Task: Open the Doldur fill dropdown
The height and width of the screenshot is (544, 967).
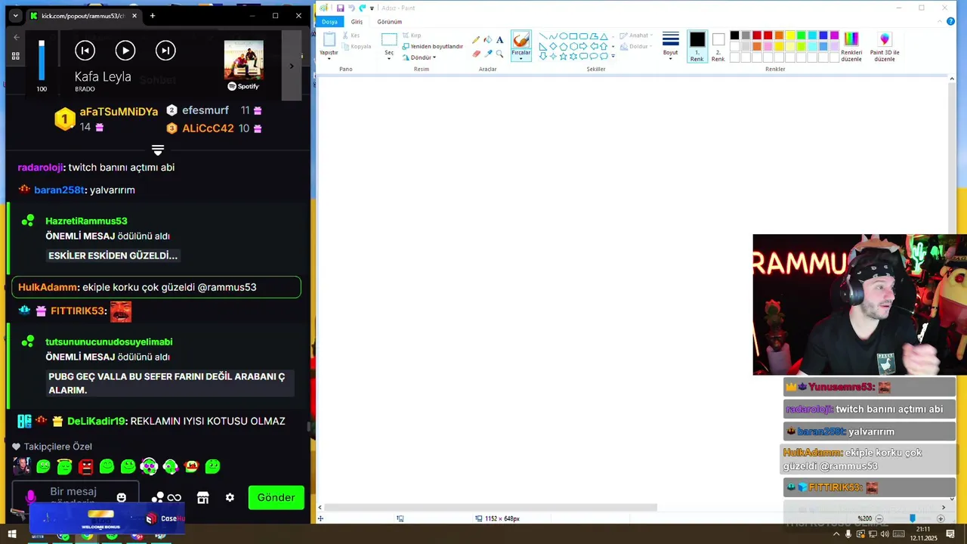Action: (636, 46)
